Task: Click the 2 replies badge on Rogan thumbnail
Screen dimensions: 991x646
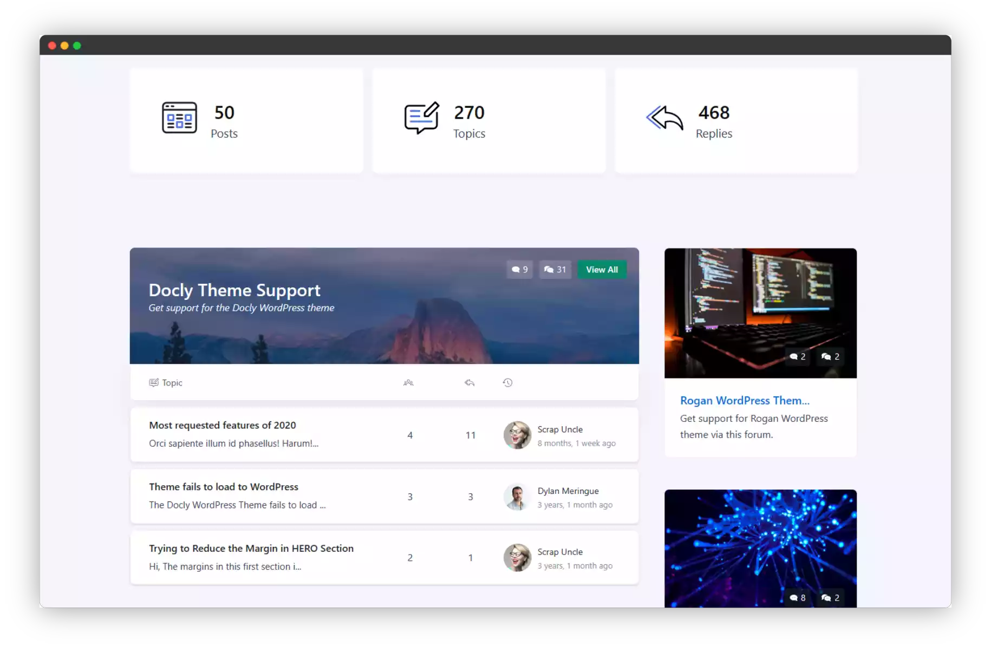Action: click(x=830, y=356)
